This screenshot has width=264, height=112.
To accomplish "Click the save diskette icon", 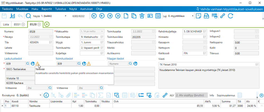I will tap(4, 16).
